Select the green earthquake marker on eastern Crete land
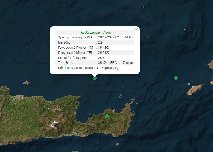213x152 pixels. point(107,116)
